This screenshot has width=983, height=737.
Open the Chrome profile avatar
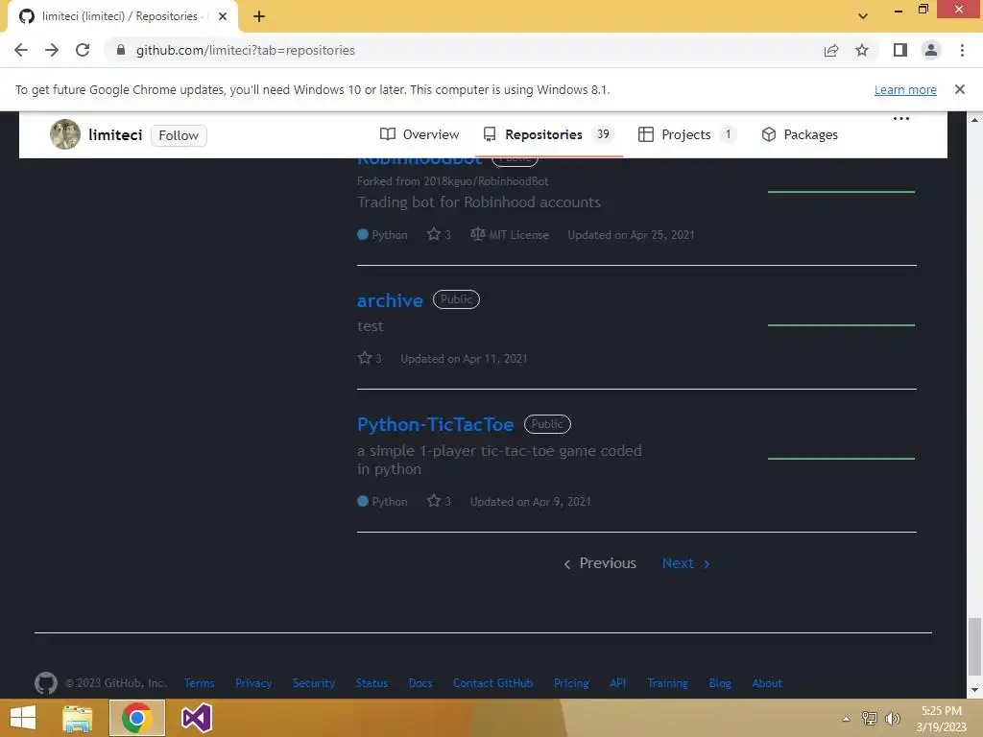[x=931, y=50]
